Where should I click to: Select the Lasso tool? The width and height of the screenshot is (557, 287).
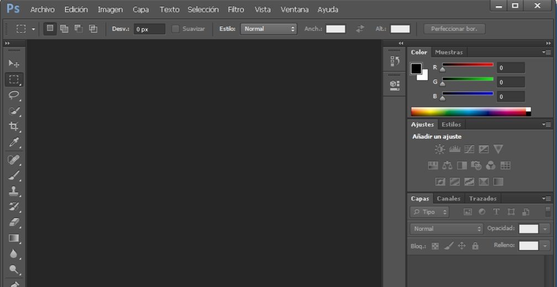(14, 95)
